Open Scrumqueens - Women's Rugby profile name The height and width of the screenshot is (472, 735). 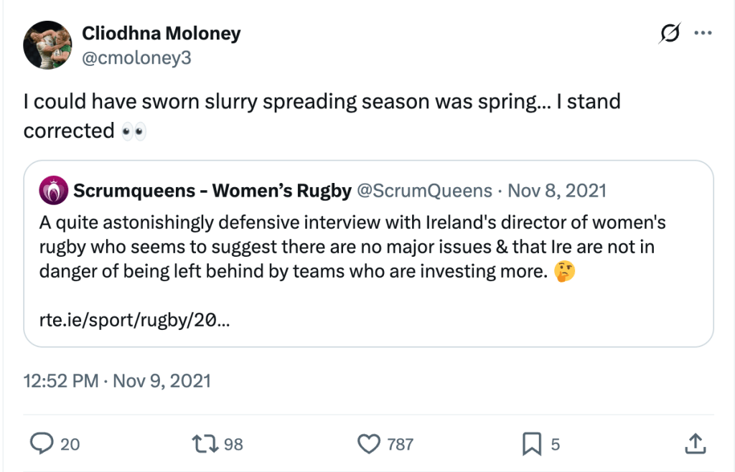click(x=212, y=190)
